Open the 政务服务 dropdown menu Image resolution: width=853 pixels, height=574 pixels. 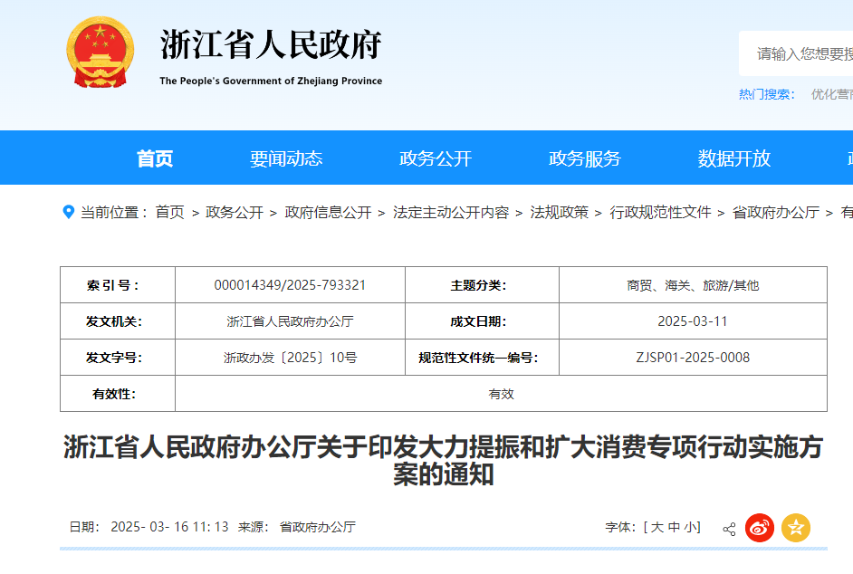[x=587, y=158]
